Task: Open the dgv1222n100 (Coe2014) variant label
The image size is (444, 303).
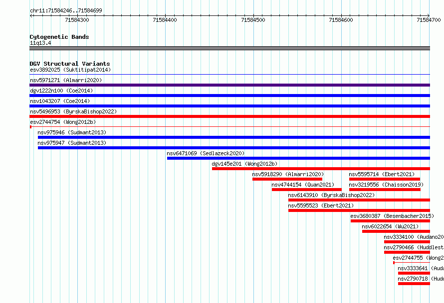Action: coord(61,91)
